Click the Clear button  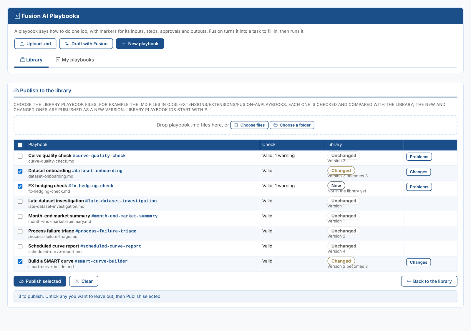pyautogui.click(x=84, y=281)
